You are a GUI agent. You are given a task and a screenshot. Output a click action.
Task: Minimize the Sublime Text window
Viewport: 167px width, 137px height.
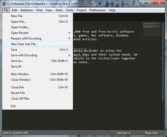click(x=143, y=3)
